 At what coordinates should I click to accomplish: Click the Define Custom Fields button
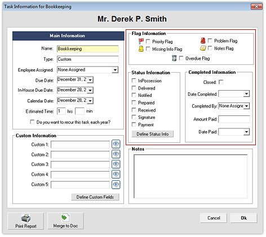95,197
